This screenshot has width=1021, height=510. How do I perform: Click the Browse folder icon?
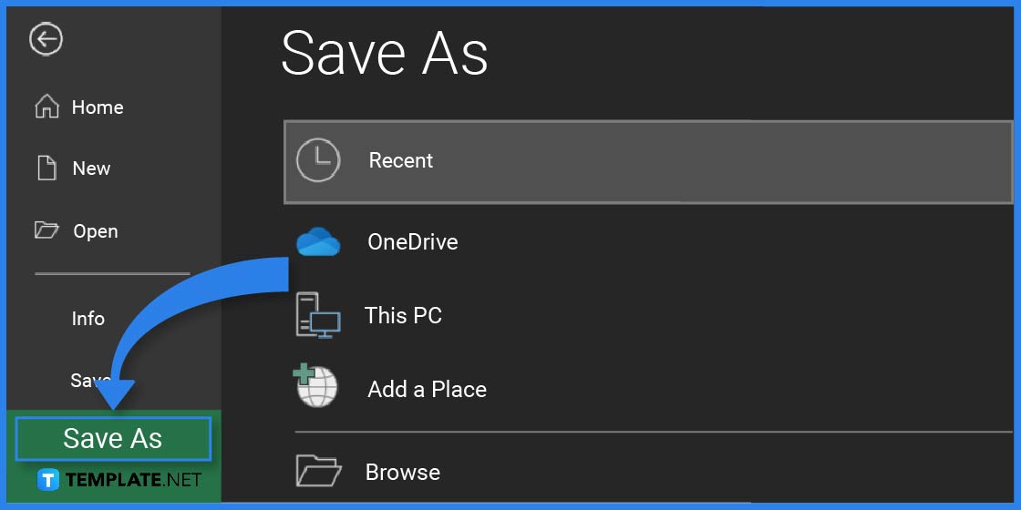[318, 471]
